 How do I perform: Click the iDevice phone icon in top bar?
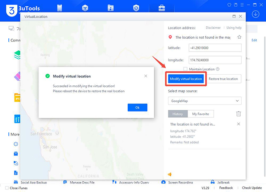pos(59,8)
